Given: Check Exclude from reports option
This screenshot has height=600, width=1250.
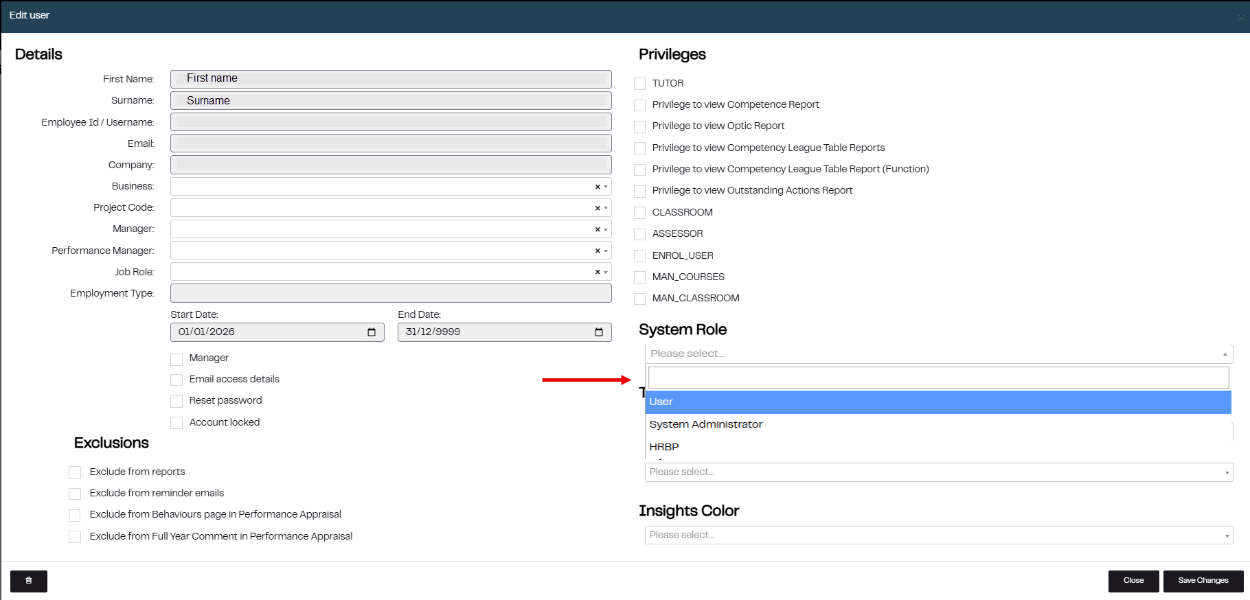Looking at the screenshot, I should click(x=75, y=472).
